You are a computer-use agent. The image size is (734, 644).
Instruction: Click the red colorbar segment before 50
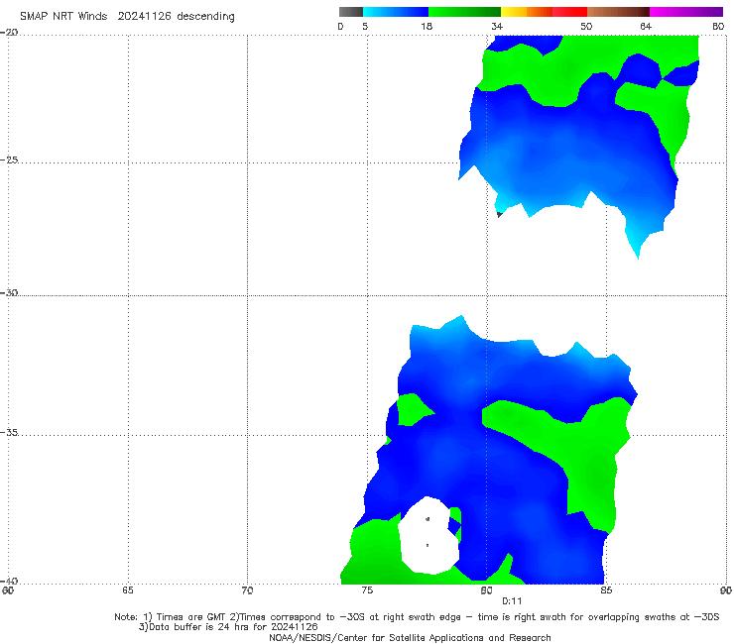569,12
